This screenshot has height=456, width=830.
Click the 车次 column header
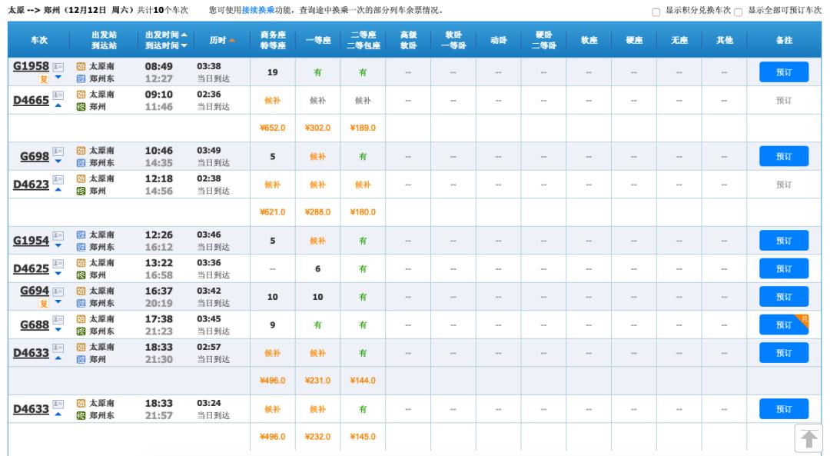pyautogui.click(x=39, y=40)
